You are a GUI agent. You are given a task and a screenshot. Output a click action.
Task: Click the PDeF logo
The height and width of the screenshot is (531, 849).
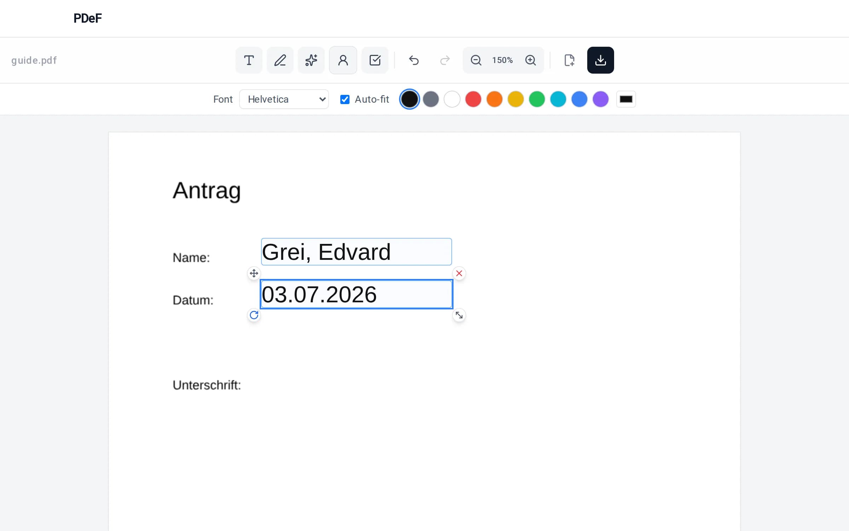[87, 18]
